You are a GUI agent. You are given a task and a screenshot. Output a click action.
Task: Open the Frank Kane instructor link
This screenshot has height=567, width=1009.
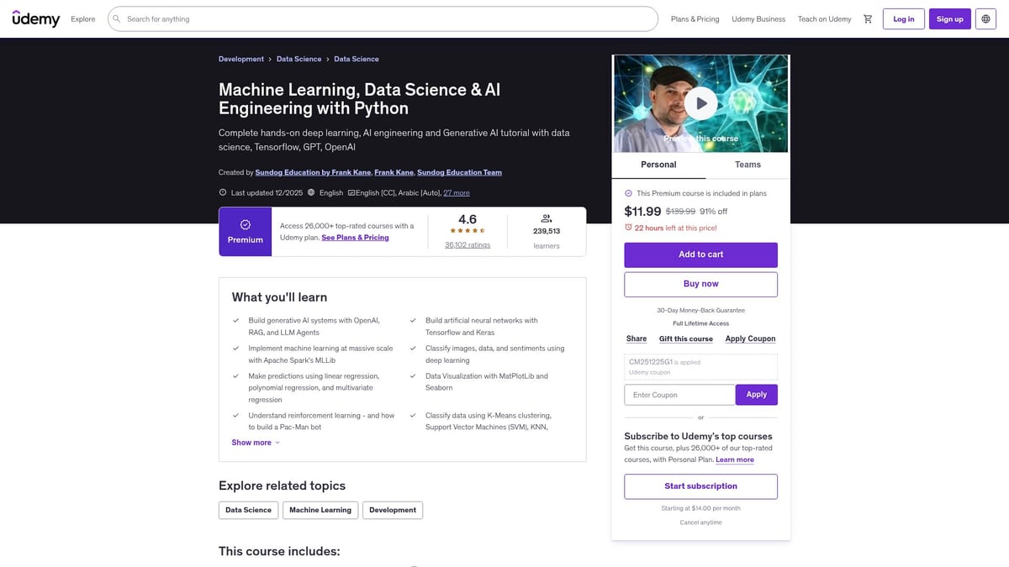(x=394, y=172)
